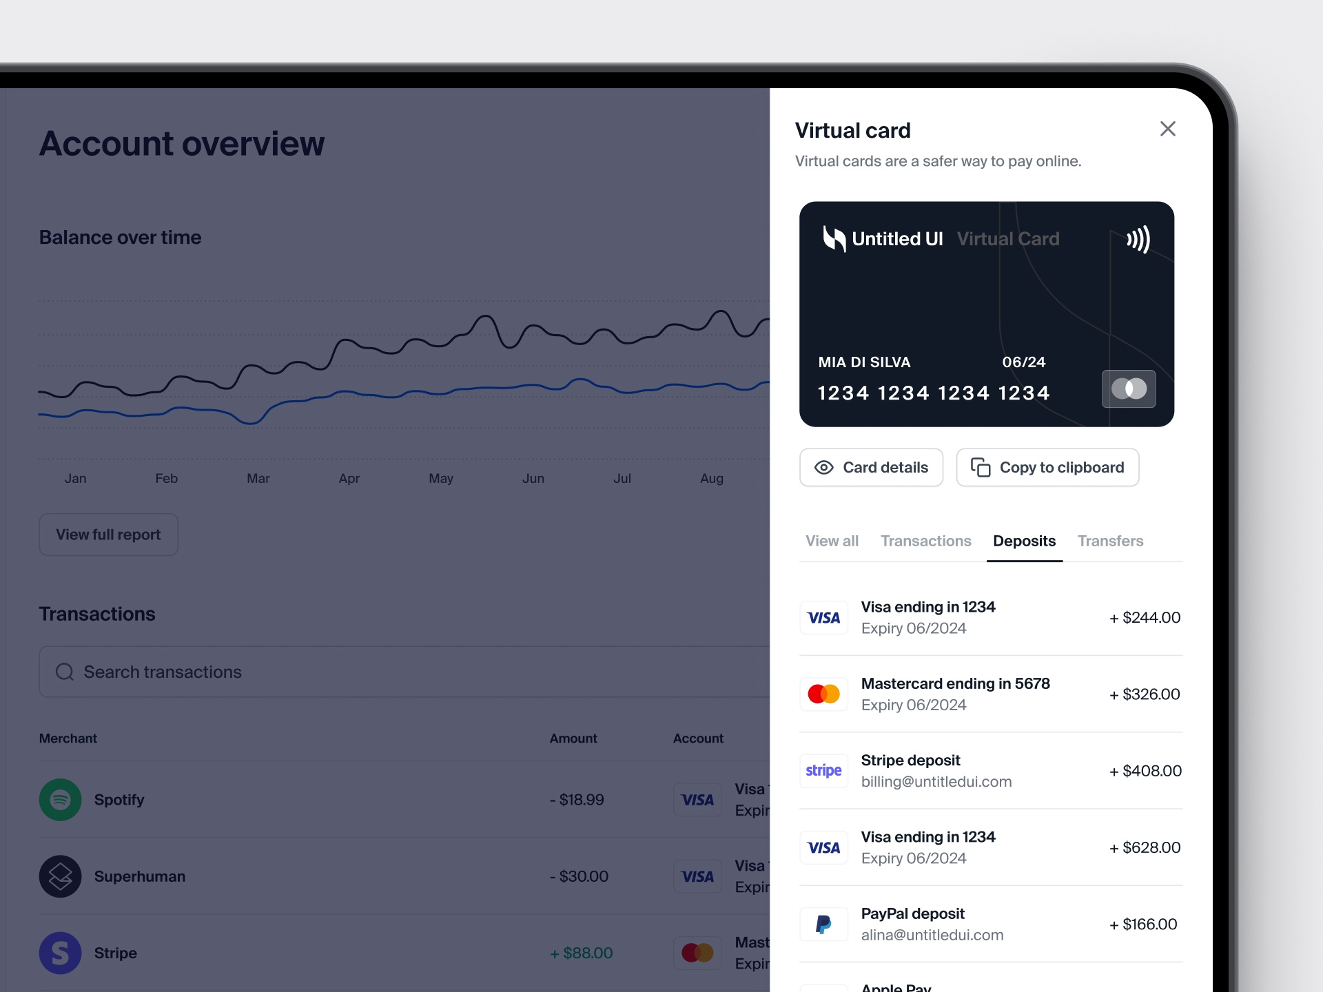Click Mastercard icon for $326.00 deposit
Screen dimensions: 1323x992
pos(823,694)
